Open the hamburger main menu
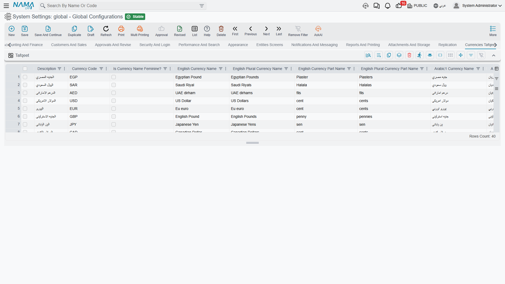Viewport: 505px width, 284px height. [6, 6]
